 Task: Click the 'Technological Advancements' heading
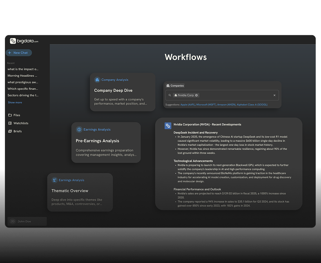(x=193, y=161)
